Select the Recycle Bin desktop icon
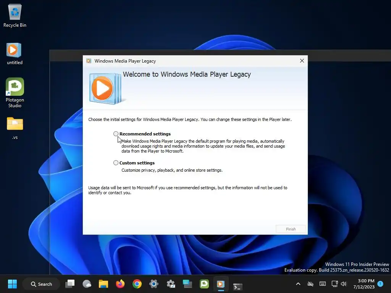Viewport: 391px width, 293px height. 15,16
